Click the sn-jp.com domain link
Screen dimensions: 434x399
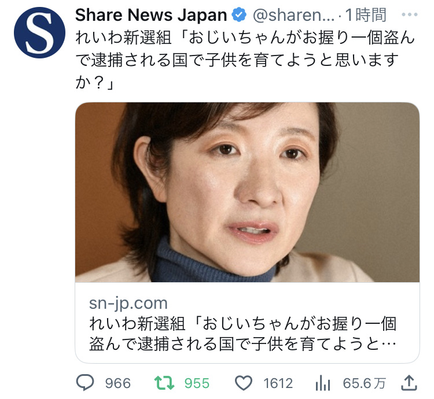click(128, 304)
